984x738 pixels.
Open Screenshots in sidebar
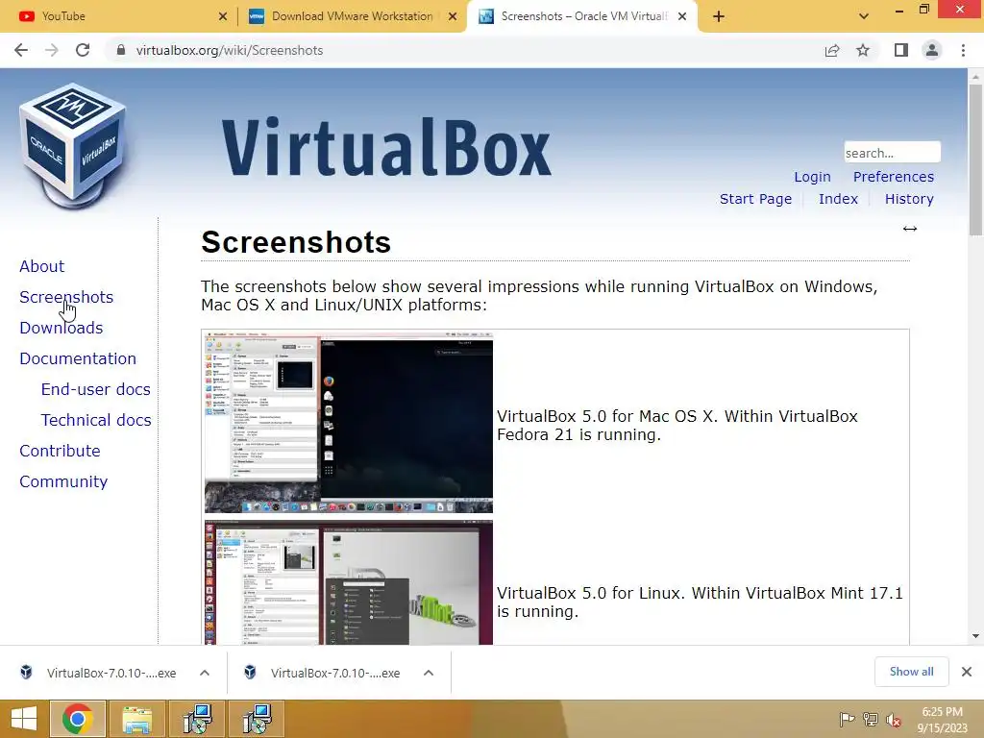pos(66,297)
